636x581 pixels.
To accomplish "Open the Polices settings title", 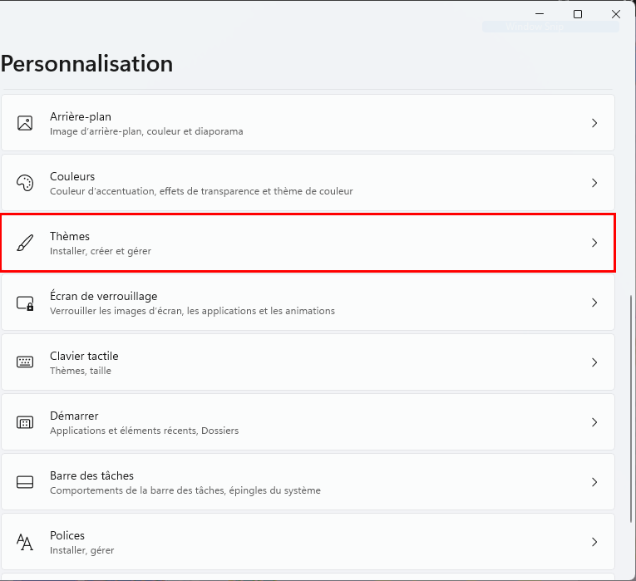I will pyautogui.click(x=67, y=535).
